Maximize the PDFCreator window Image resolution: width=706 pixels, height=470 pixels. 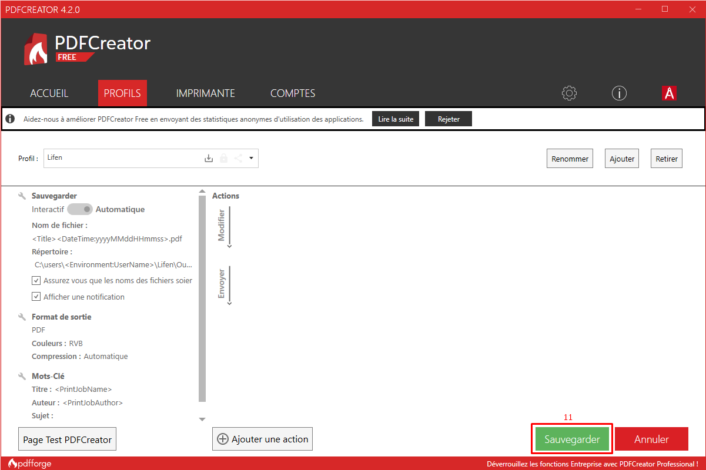665,9
